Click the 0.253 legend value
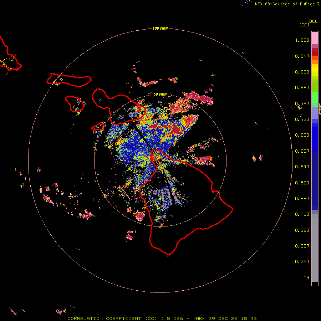The height and width of the screenshot is (321, 321). [302, 262]
